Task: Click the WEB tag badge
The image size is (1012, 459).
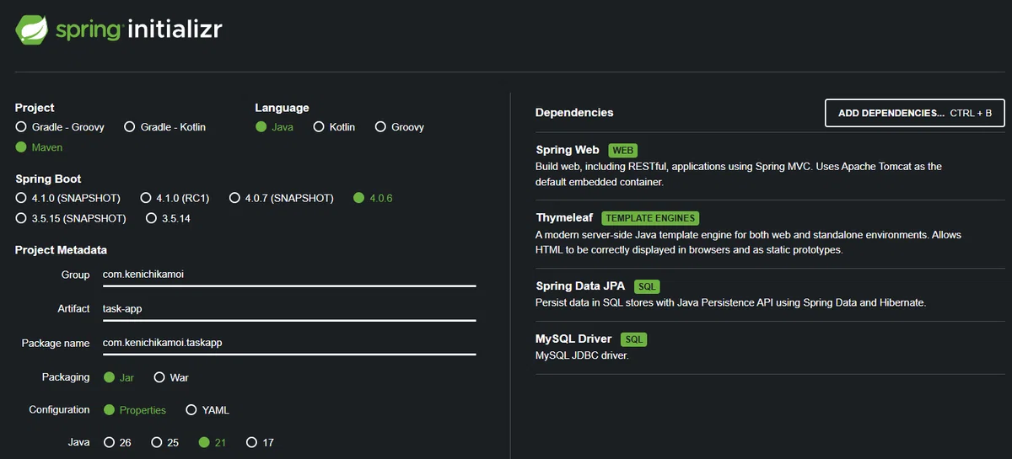Action: point(623,151)
